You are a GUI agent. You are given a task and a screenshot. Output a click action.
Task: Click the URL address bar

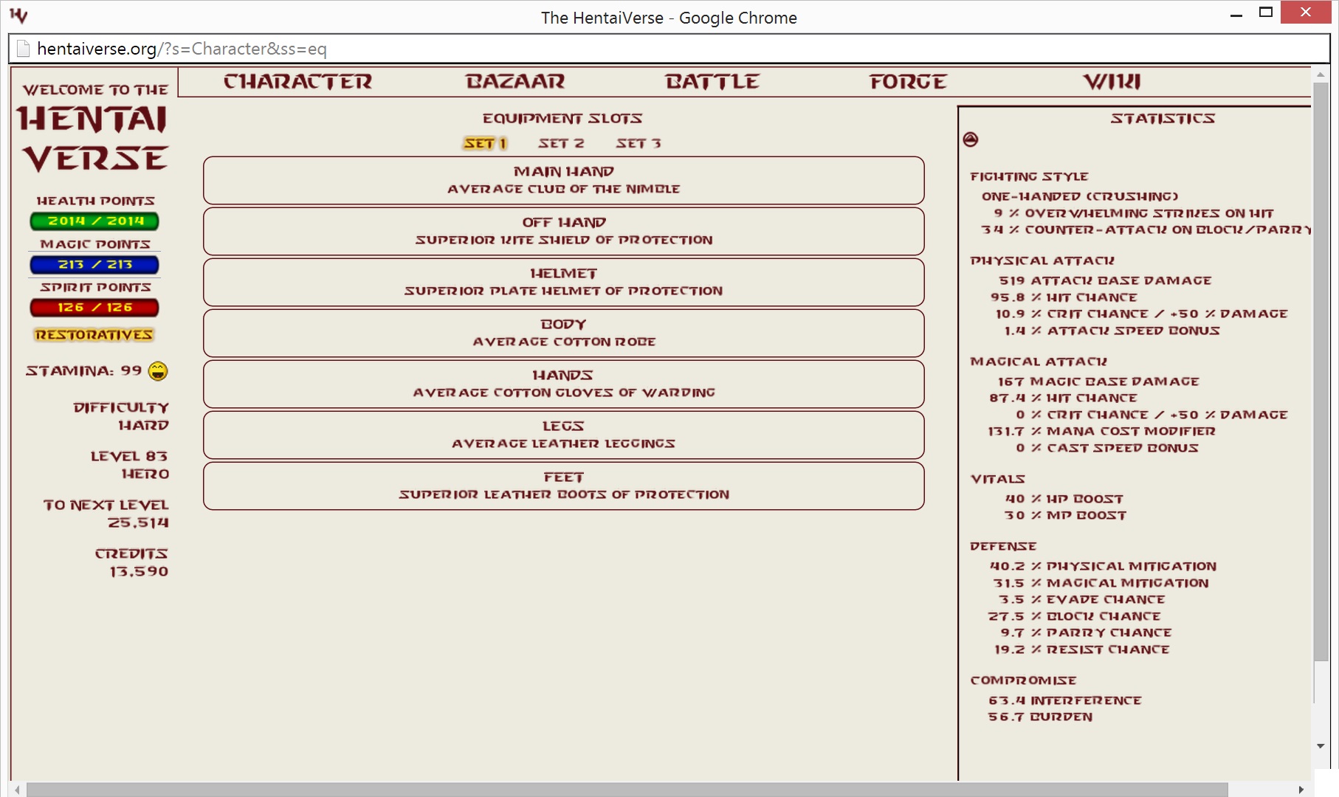[x=669, y=49]
